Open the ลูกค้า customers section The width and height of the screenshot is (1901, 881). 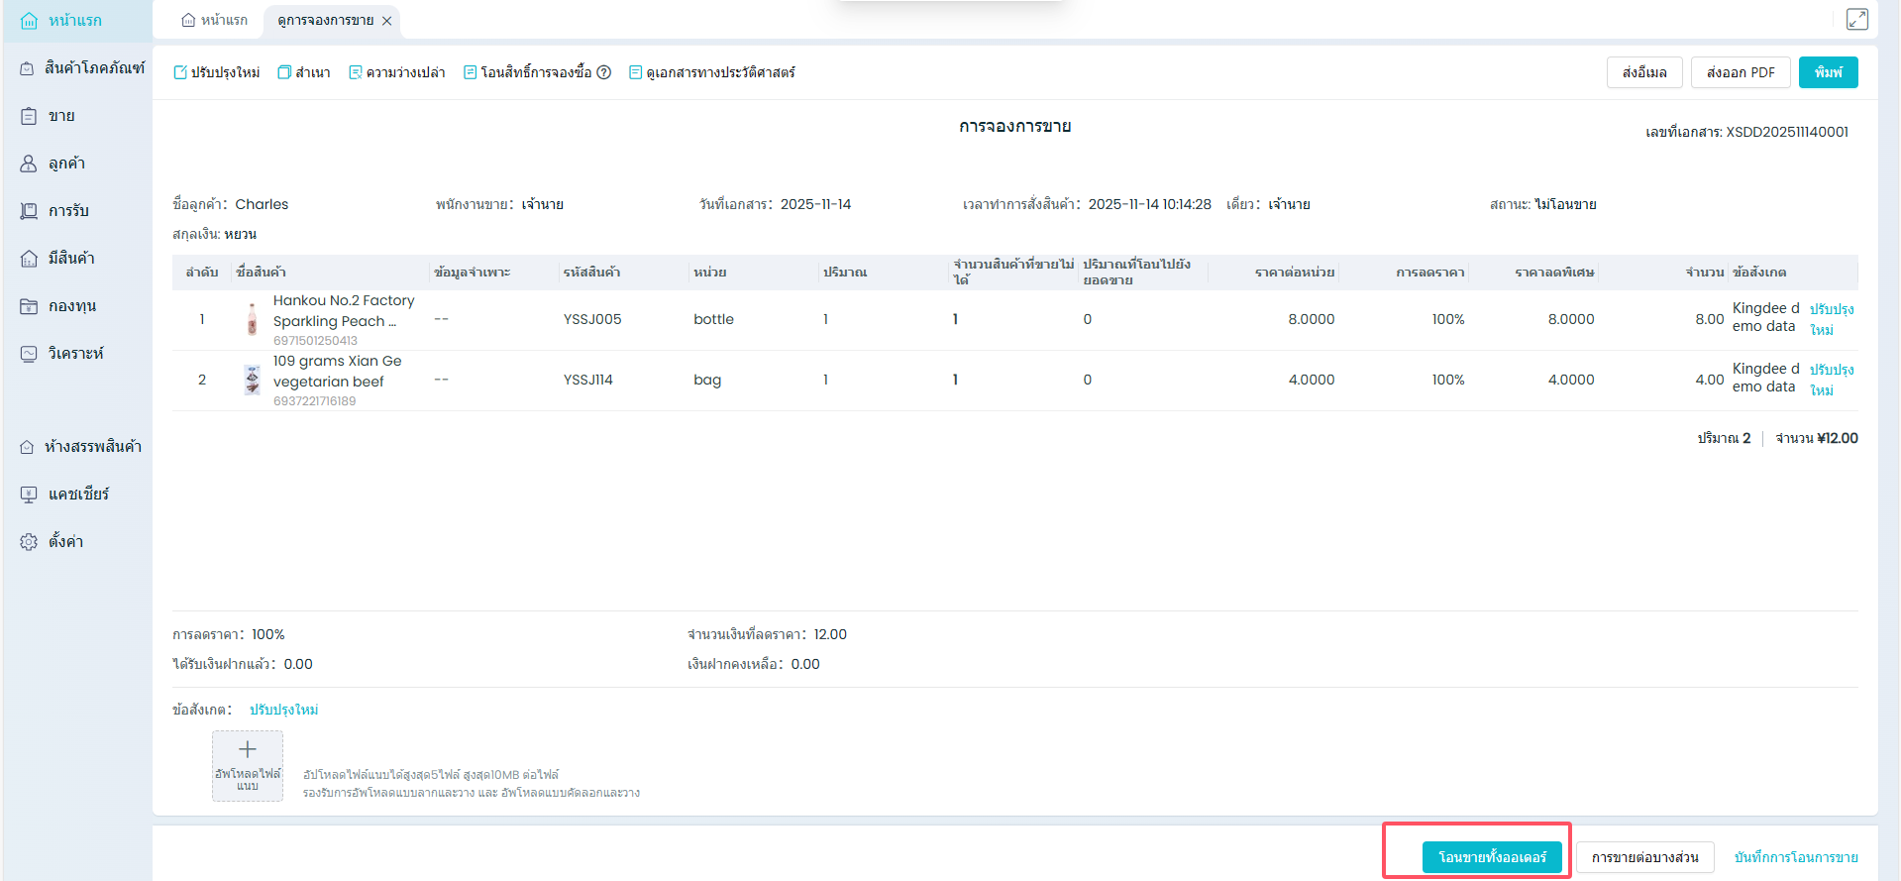click(66, 164)
